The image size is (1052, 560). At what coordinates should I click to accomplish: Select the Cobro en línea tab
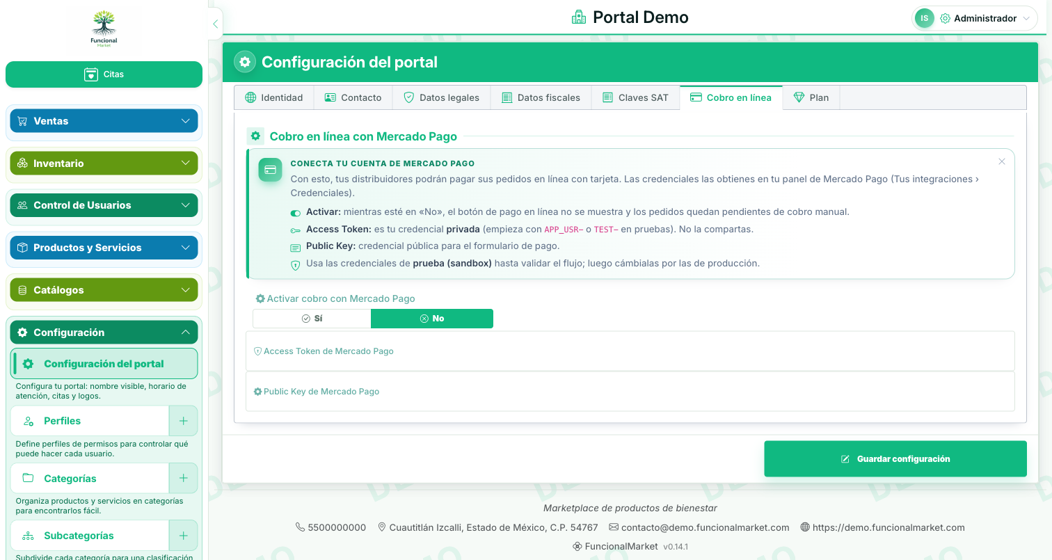click(x=731, y=97)
